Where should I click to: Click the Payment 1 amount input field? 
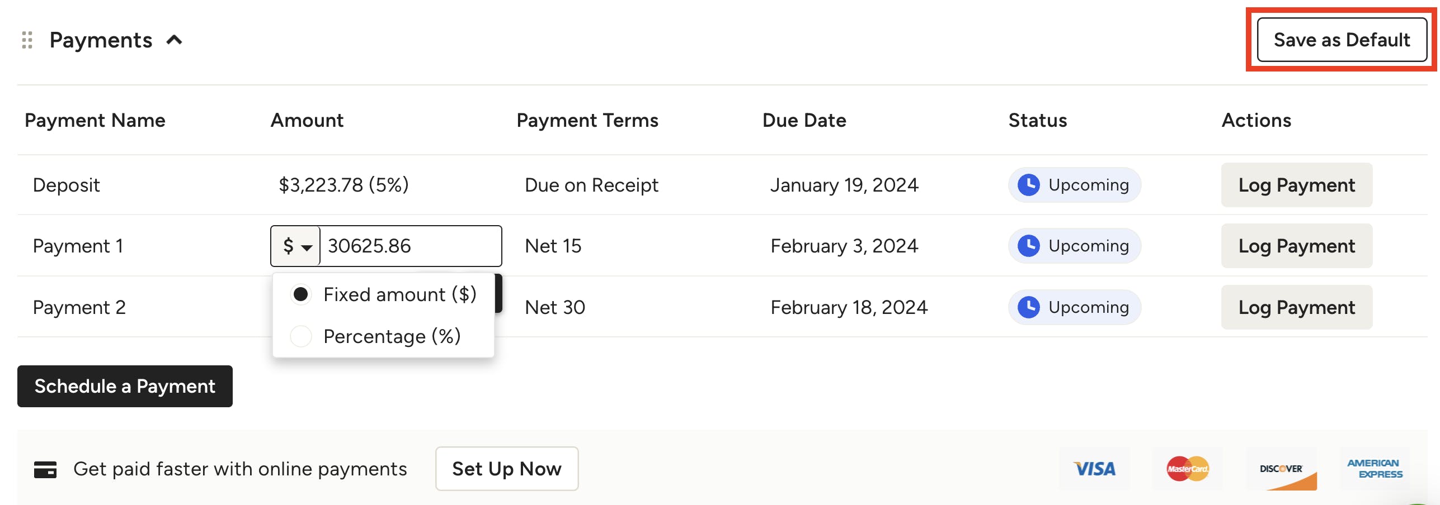[x=411, y=246]
